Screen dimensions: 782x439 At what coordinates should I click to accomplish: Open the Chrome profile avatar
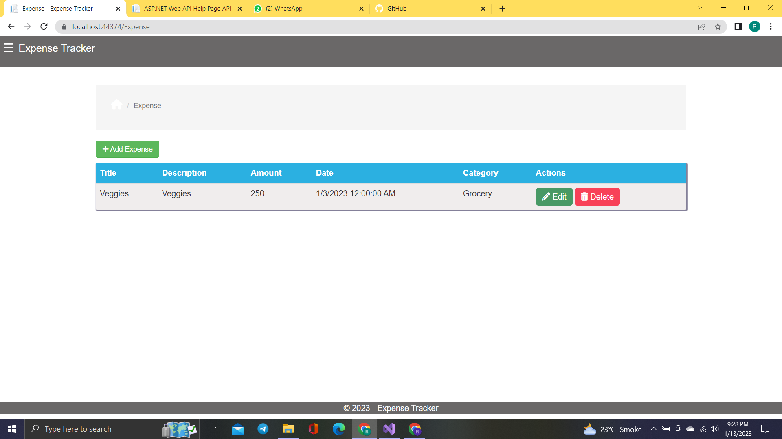755,27
